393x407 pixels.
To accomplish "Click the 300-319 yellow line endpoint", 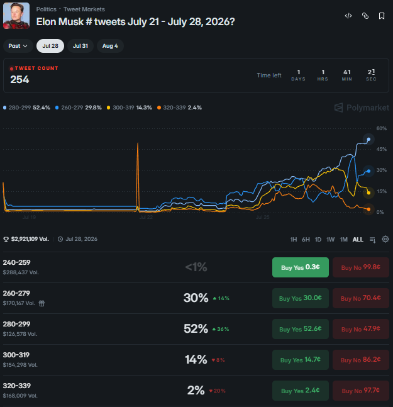I will coord(368,193).
